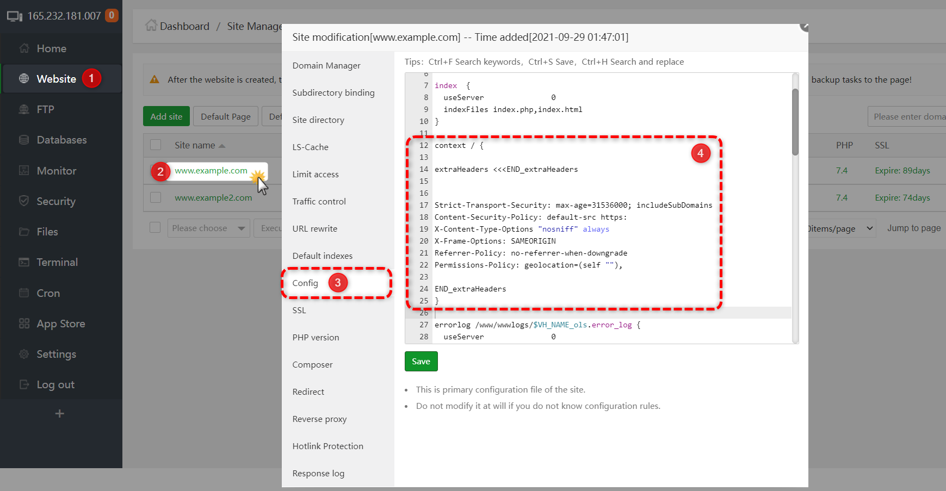This screenshot has width=946, height=491.
Task: Open the Please choose batch dropdown
Action: click(x=209, y=228)
